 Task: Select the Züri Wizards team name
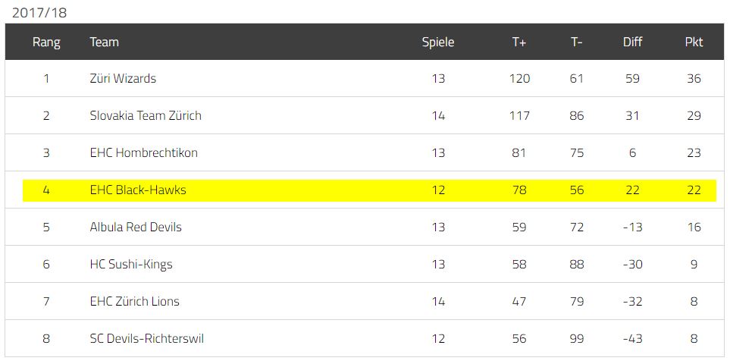(123, 79)
